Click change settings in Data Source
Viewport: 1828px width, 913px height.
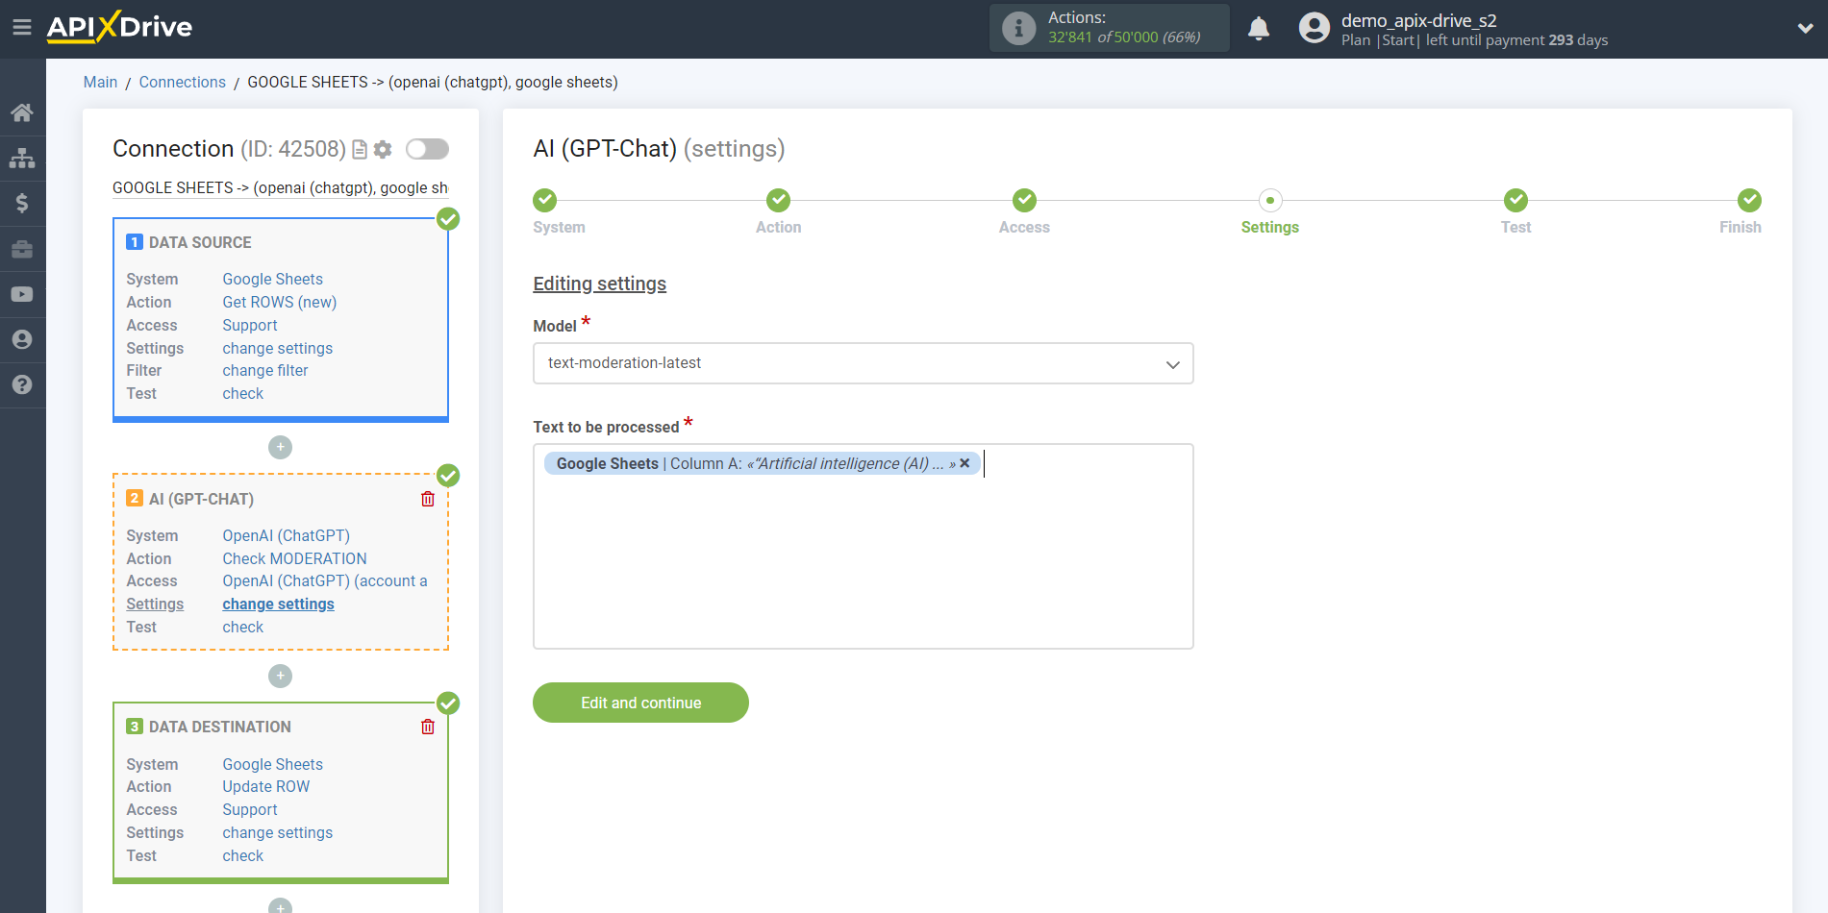[x=277, y=348]
